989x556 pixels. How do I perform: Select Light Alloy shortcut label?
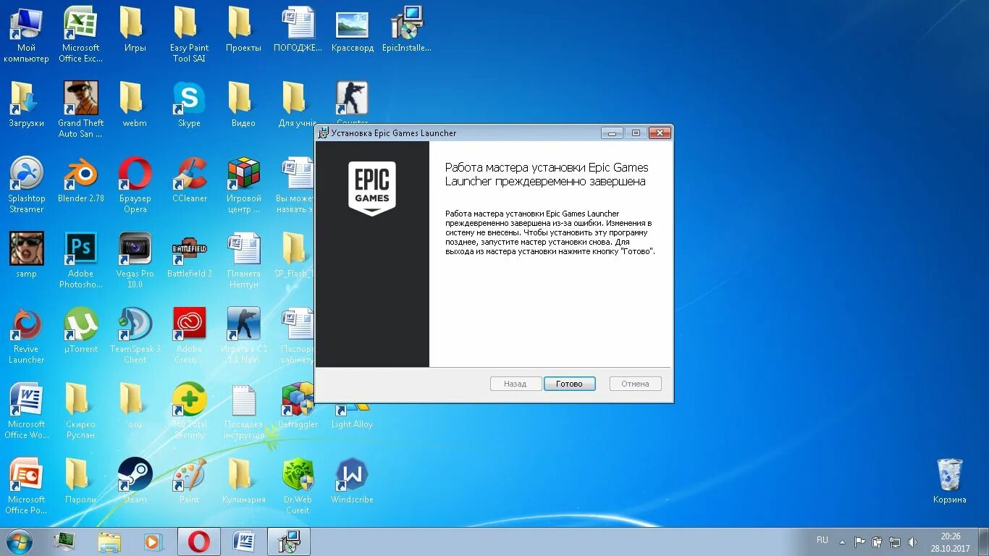point(352,424)
